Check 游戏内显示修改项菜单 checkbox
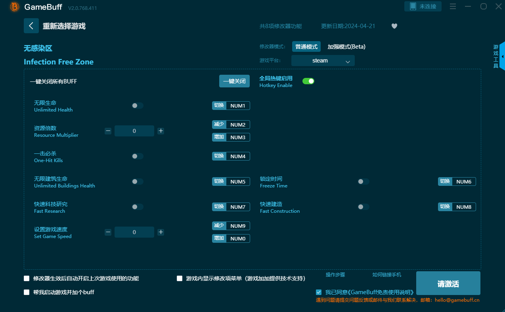The height and width of the screenshot is (312, 505). click(x=180, y=278)
